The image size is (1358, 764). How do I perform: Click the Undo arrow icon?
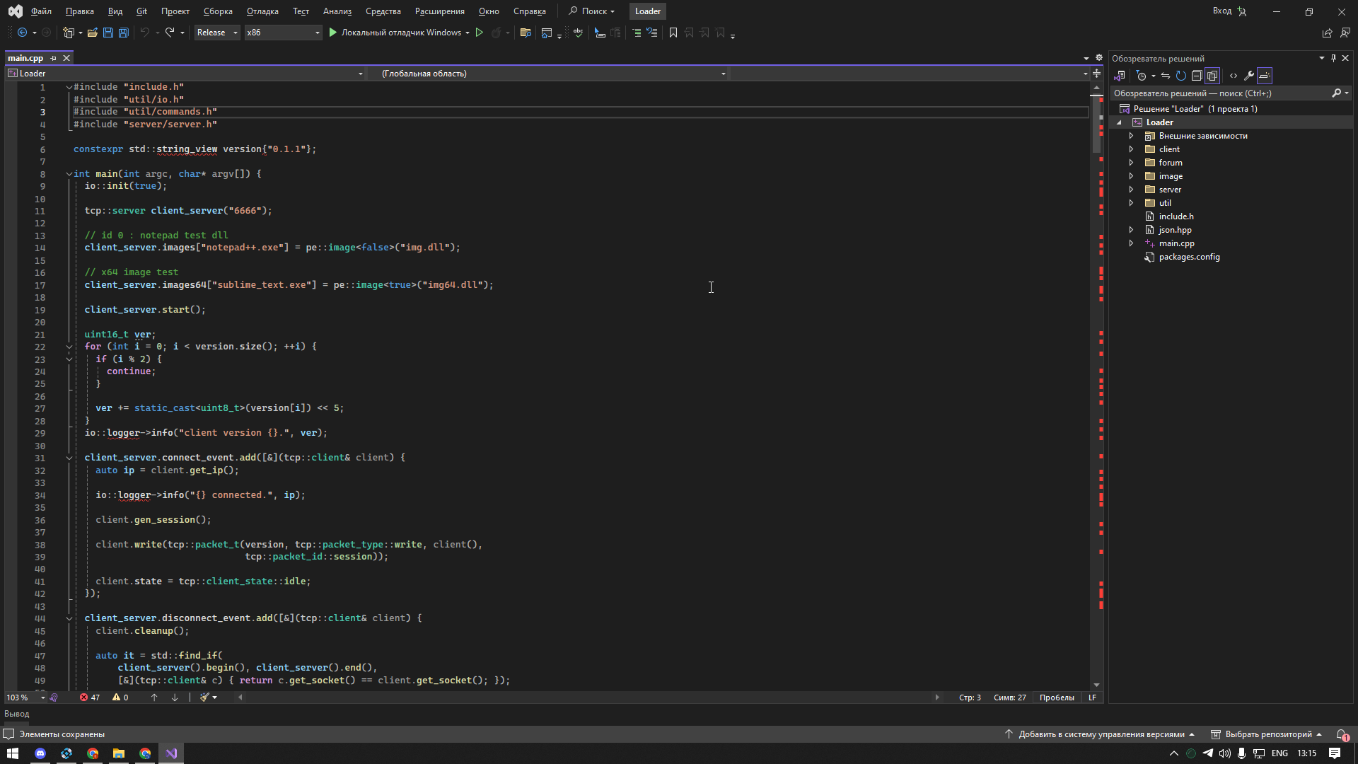[145, 33]
